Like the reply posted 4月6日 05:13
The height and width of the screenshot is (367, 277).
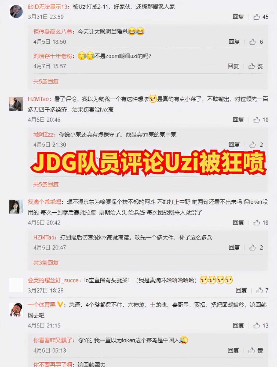256,350
